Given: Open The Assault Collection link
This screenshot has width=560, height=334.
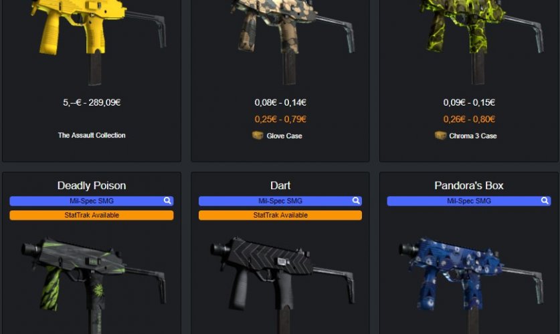Looking at the screenshot, I should pyautogui.click(x=92, y=135).
